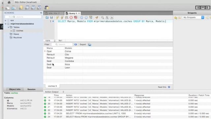Create a new schema icon
The width and height of the screenshot is (211, 119).
[21, 8]
